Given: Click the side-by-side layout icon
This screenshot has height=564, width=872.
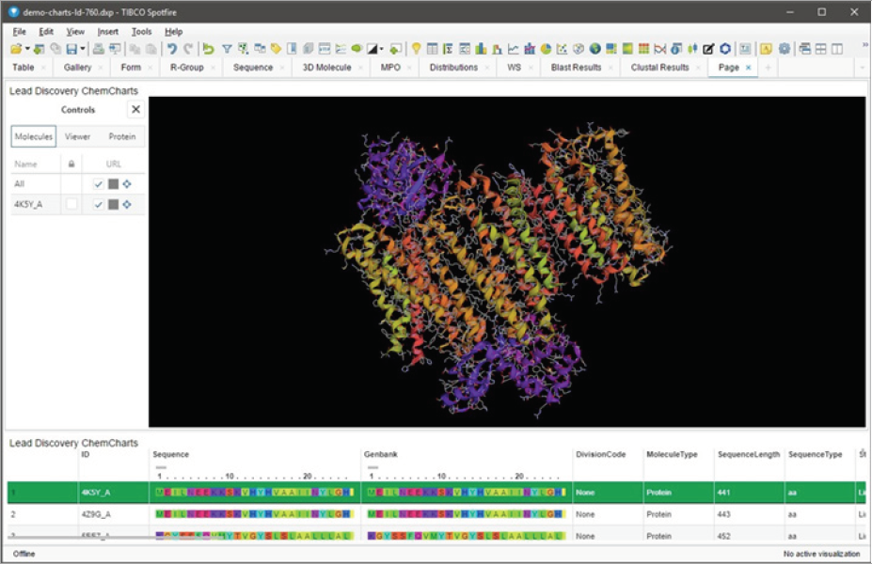Looking at the screenshot, I should (837, 49).
